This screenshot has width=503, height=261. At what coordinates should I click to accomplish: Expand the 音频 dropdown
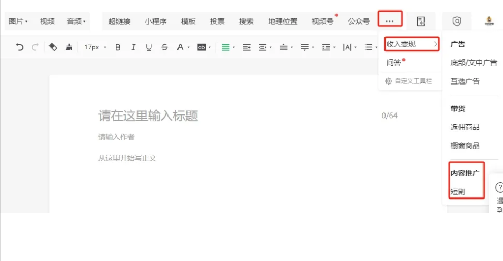click(x=76, y=22)
